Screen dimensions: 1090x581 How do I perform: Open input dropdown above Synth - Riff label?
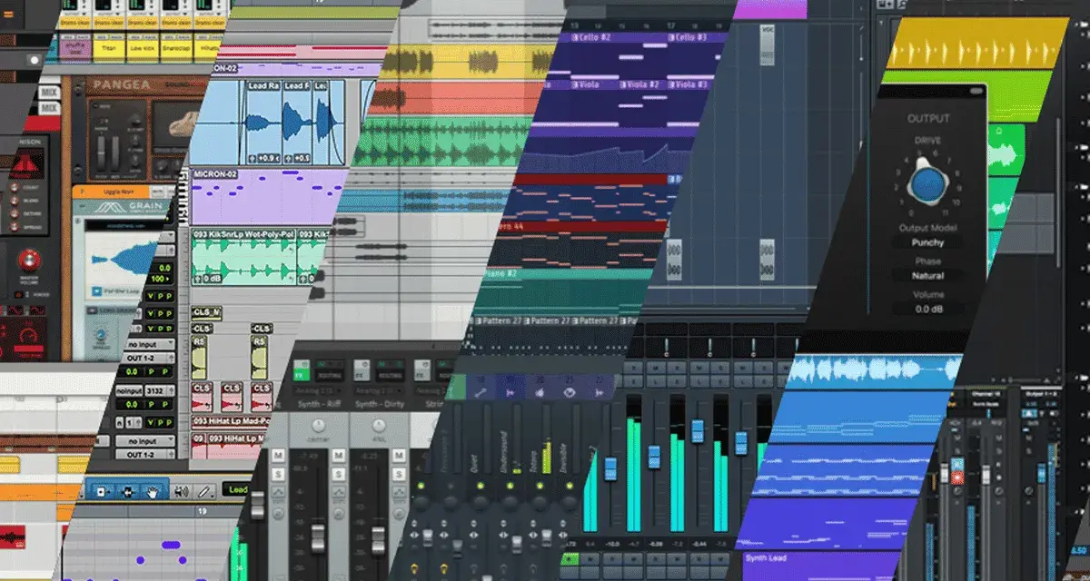[x=316, y=391]
